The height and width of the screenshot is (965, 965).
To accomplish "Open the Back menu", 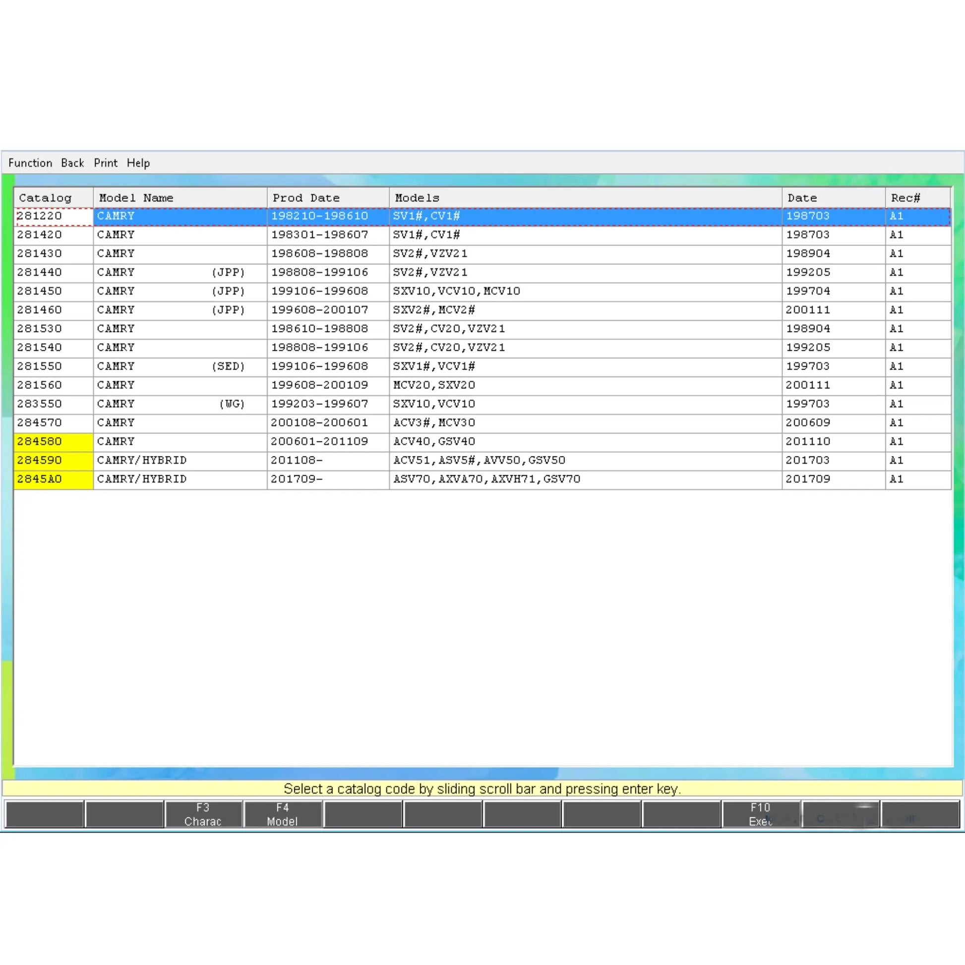I will 72,163.
